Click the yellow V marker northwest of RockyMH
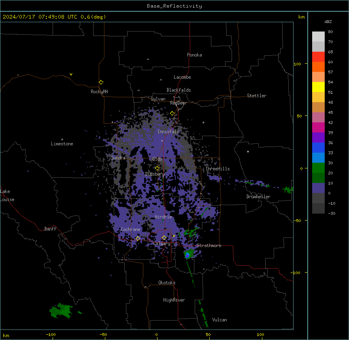This screenshot has height=340, width=349. click(x=71, y=74)
